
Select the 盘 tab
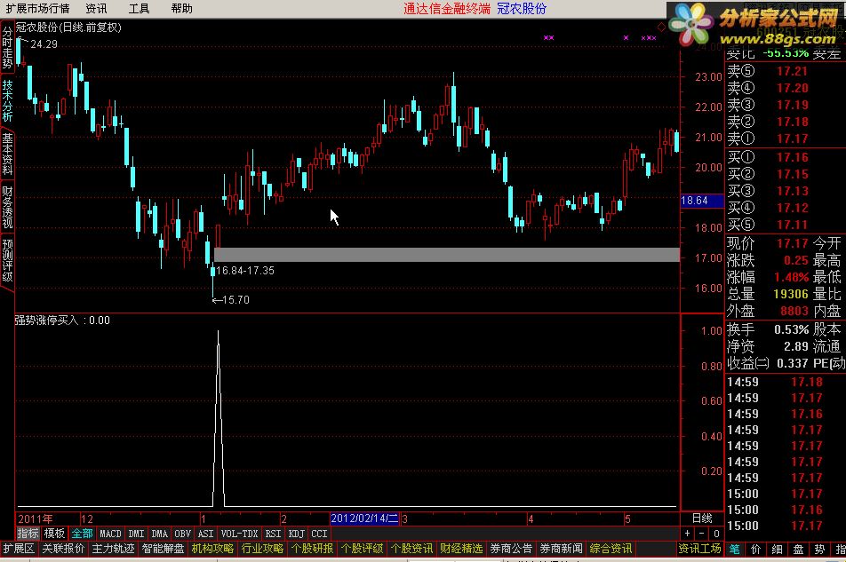point(798,549)
